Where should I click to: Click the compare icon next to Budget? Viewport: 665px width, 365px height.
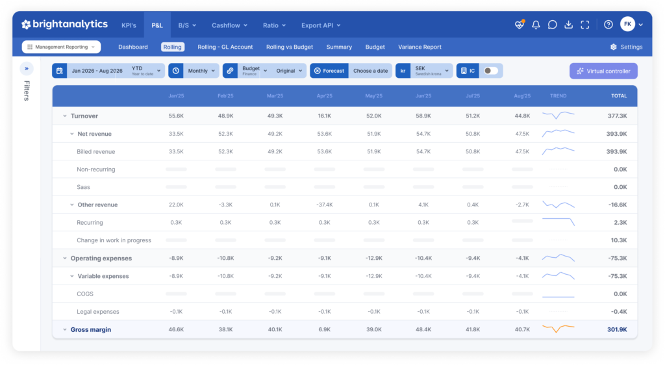click(x=230, y=71)
